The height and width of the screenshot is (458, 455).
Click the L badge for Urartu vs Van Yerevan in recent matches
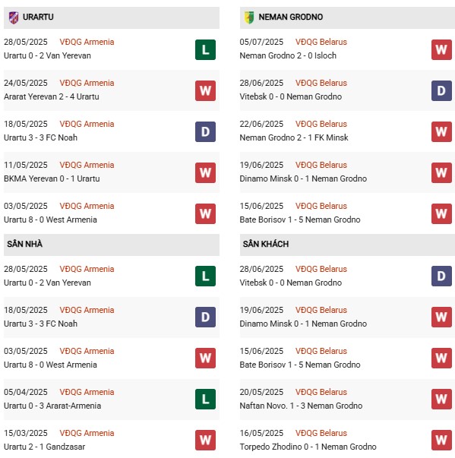tap(205, 49)
